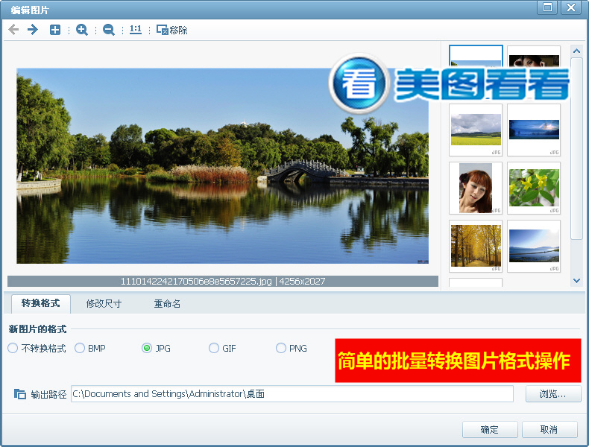Confirm with the 确定 button

click(x=490, y=429)
